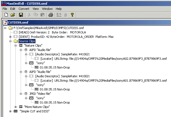Select Locator row with sonyA02 URL
The image size is (171, 117).
(x=104, y=59)
